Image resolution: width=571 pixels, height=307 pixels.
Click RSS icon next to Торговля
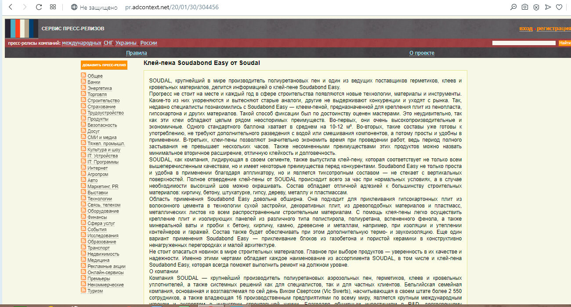pyautogui.click(x=83, y=94)
